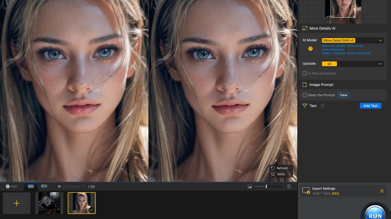This screenshot has height=219, width=391.
Task: Click the navigator preview thumbnail at top right
Action: tap(343, 11)
